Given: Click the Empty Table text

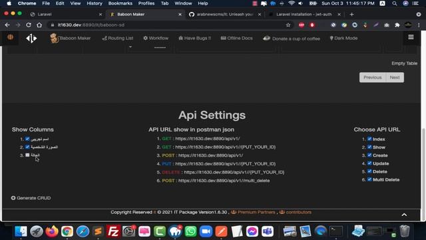Looking at the screenshot, I should 404,63.
